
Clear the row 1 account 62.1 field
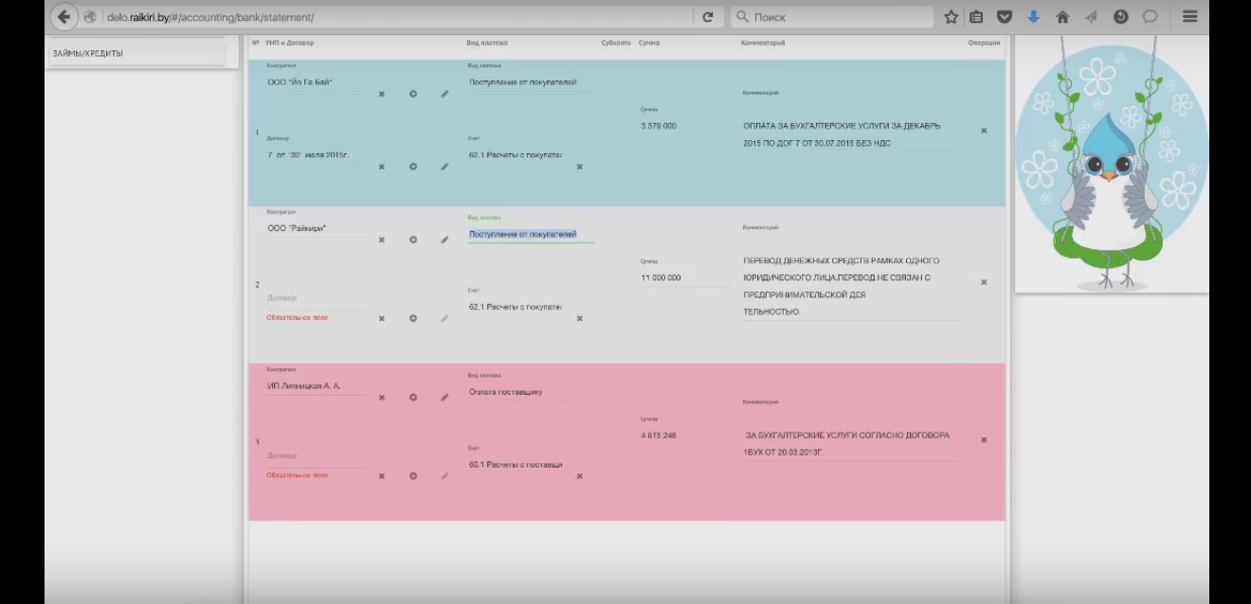tap(580, 167)
